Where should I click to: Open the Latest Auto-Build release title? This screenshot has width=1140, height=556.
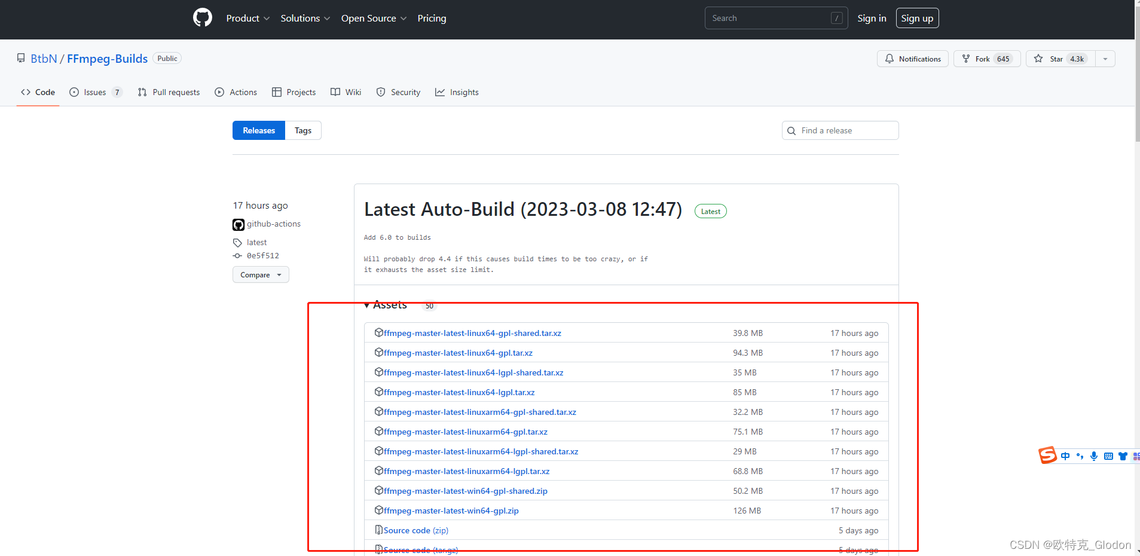pos(523,209)
